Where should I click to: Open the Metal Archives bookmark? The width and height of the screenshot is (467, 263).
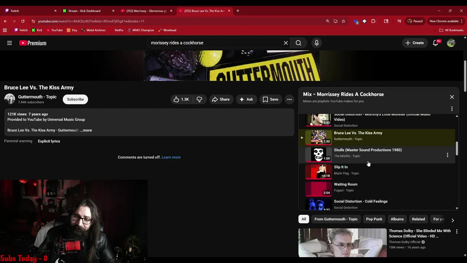pos(93,30)
